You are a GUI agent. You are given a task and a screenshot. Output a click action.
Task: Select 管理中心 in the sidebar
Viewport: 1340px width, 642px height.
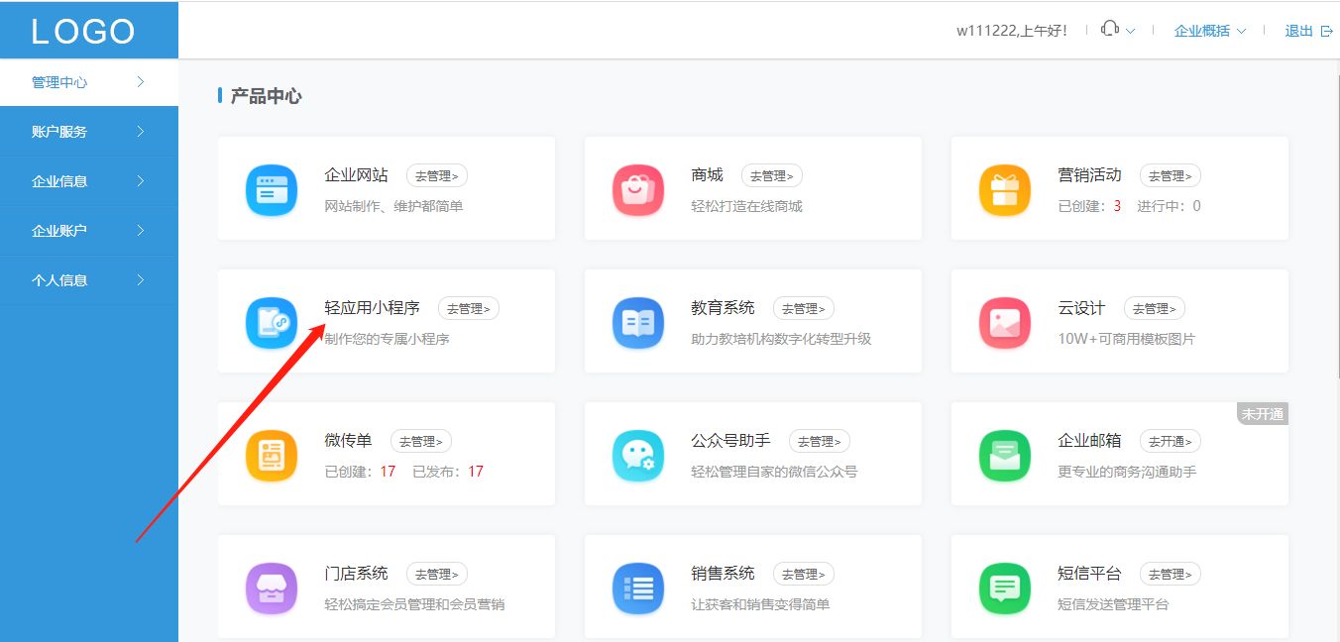coord(89,82)
